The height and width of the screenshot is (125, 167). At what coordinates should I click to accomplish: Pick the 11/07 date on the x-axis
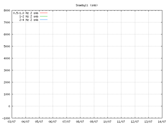121,122
